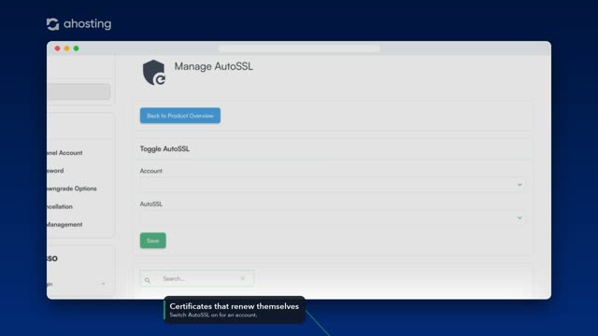The height and width of the screenshot is (336, 598).
Task: Click the ahosting logo
Action: click(78, 24)
